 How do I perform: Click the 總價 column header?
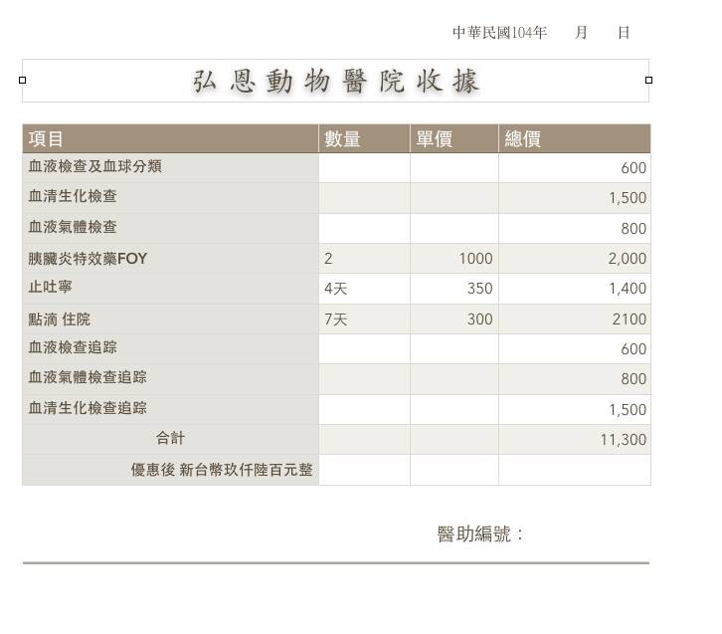pos(575,138)
